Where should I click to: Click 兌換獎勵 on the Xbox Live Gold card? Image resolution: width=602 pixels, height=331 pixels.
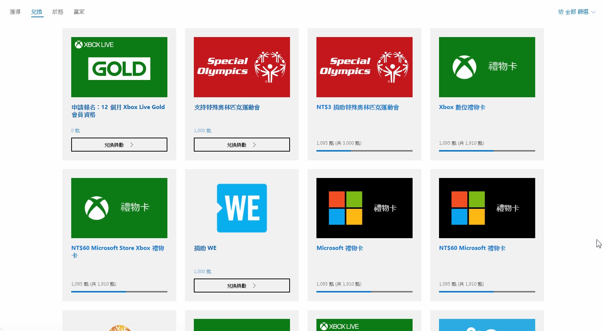(x=119, y=145)
